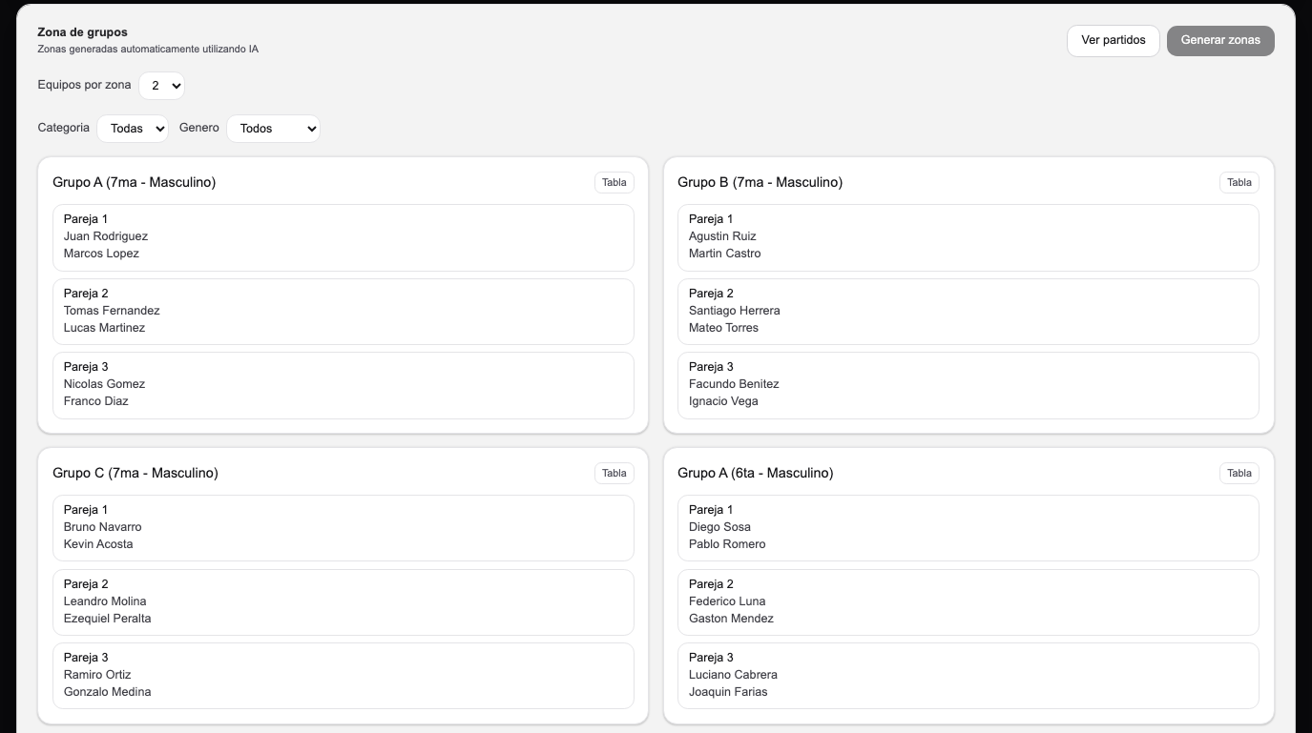
Task: Open the 'Ver partidos' view
Action: point(1113,40)
